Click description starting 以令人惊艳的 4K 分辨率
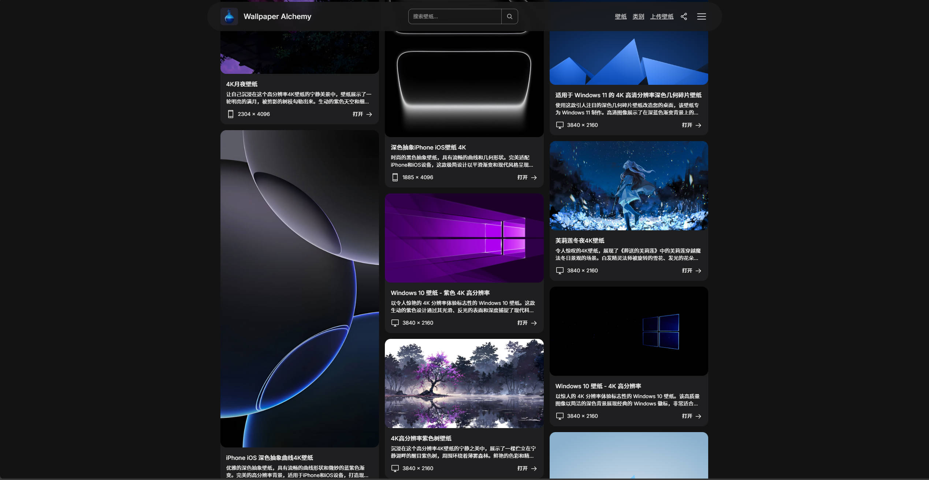Screen dimensions: 929x480 pyautogui.click(x=463, y=307)
